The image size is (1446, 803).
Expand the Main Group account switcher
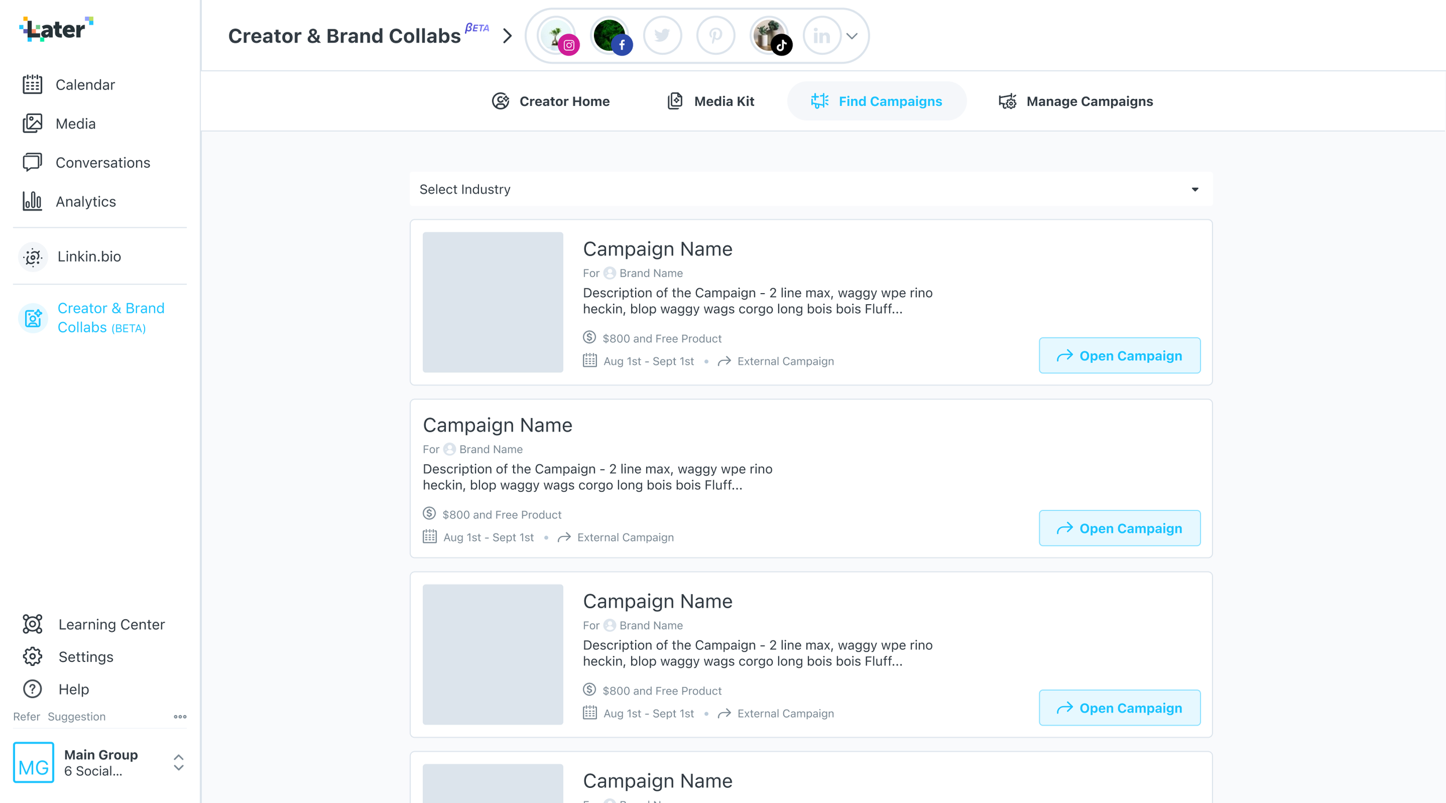179,763
